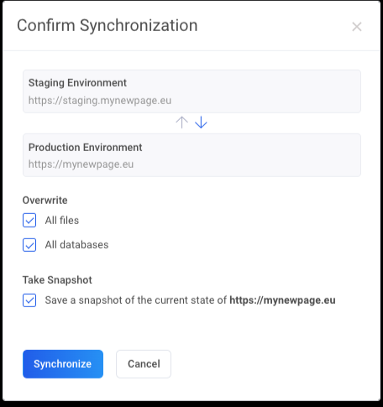Click the Cancel button
Image resolution: width=383 pixels, height=407 pixels.
[x=144, y=364]
